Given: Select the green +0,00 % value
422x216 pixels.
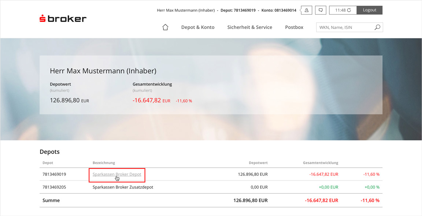Looking at the screenshot, I should [372, 187].
